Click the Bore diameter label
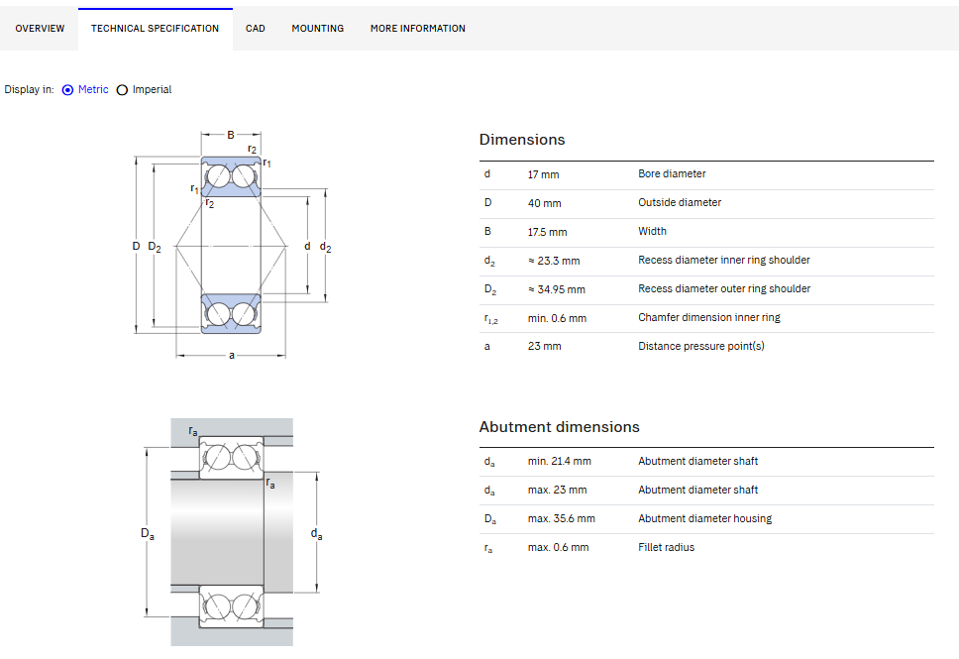Screen dimensions: 959x659 (x=672, y=173)
